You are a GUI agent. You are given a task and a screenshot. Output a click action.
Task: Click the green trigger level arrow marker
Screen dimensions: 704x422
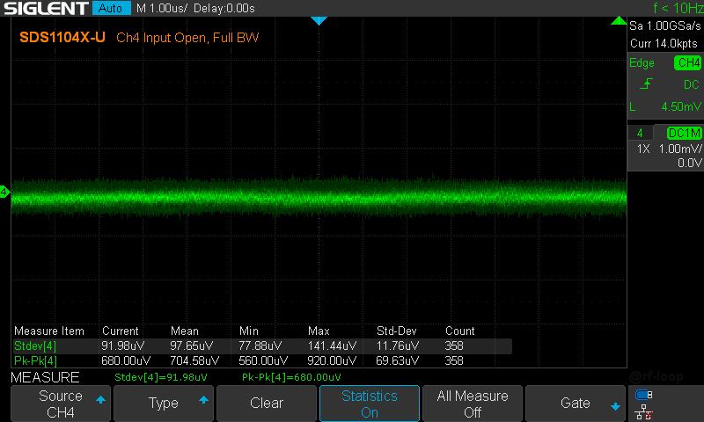pos(619,20)
